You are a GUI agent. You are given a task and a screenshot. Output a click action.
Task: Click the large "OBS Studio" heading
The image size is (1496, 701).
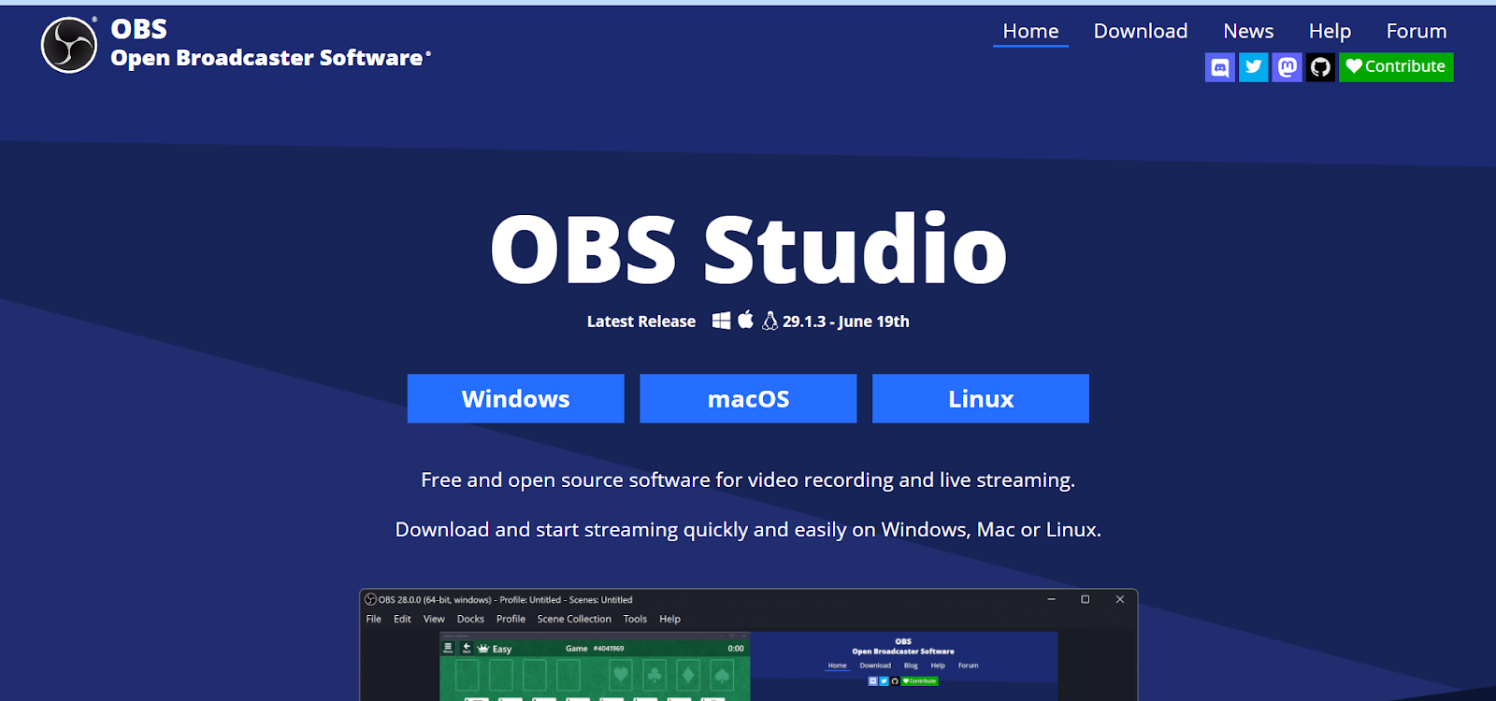[748, 249]
